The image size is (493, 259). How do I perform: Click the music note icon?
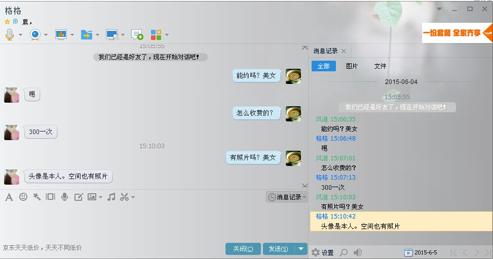[111, 197]
